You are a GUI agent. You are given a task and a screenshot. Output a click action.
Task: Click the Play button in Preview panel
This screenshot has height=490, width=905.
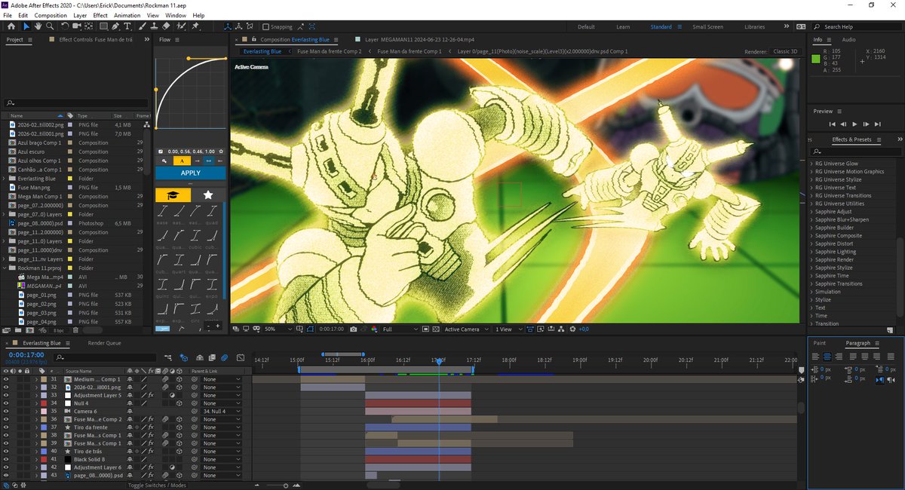coord(854,124)
